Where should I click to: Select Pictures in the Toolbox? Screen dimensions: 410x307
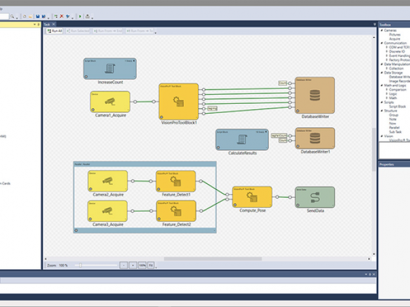(394, 35)
